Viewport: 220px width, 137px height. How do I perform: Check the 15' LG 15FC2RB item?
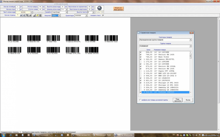pyautogui.click(x=141, y=62)
